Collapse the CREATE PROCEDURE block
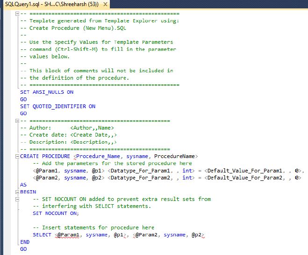Image resolution: width=308 pixels, height=255 pixels. coord(17,156)
